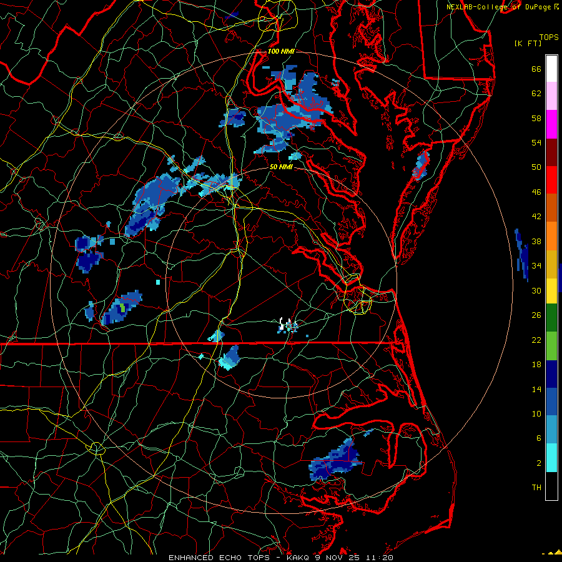Select the 46 legend value
562x562 pixels.
[x=536, y=192]
